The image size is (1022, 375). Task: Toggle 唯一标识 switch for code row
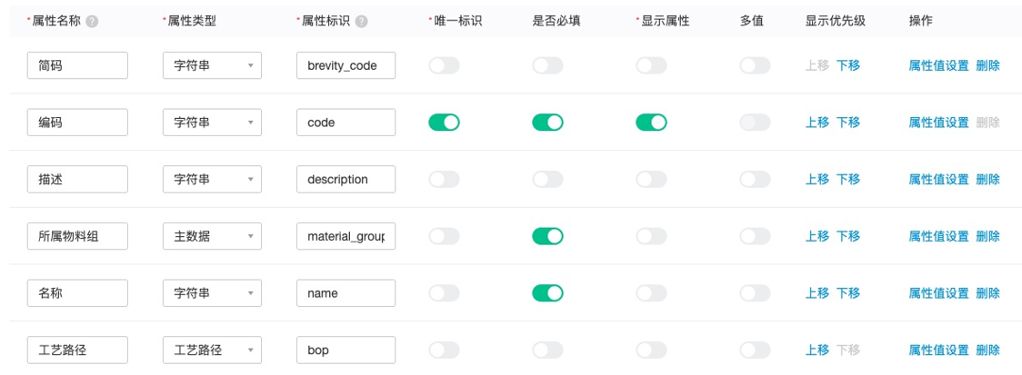coord(444,123)
